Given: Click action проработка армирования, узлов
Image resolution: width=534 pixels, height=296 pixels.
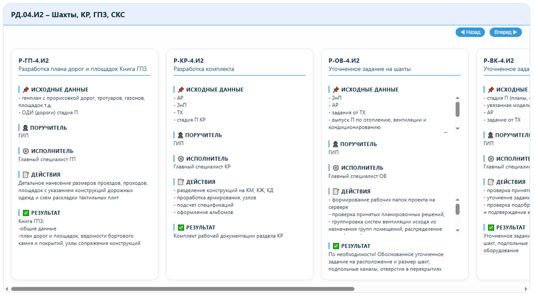Looking at the screenshot, I should tap(215, 198).
